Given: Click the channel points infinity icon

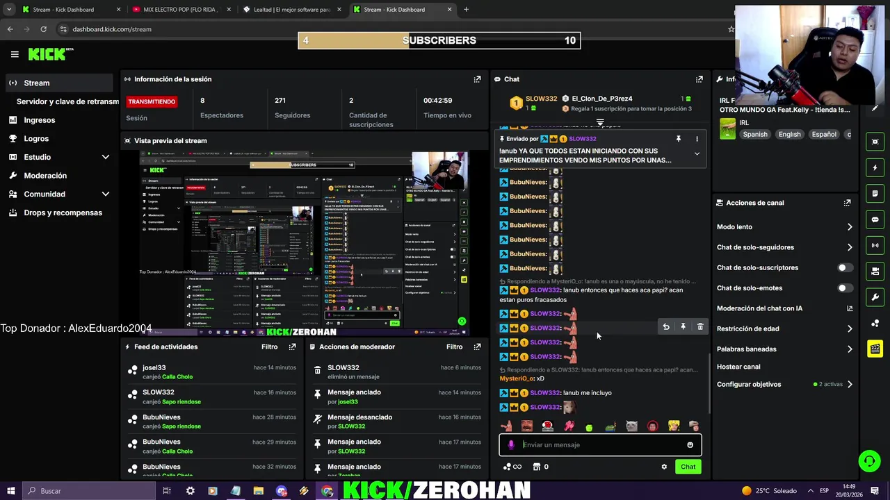Looking at the screenshot, I should pos(512,467).
